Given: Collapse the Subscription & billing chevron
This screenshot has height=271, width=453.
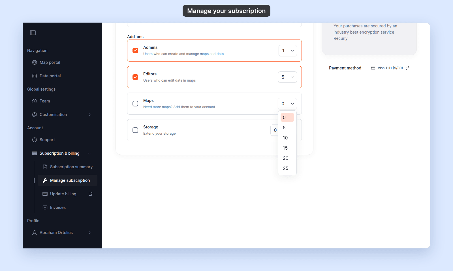Looking at the screenshot, I should point(89,153).
